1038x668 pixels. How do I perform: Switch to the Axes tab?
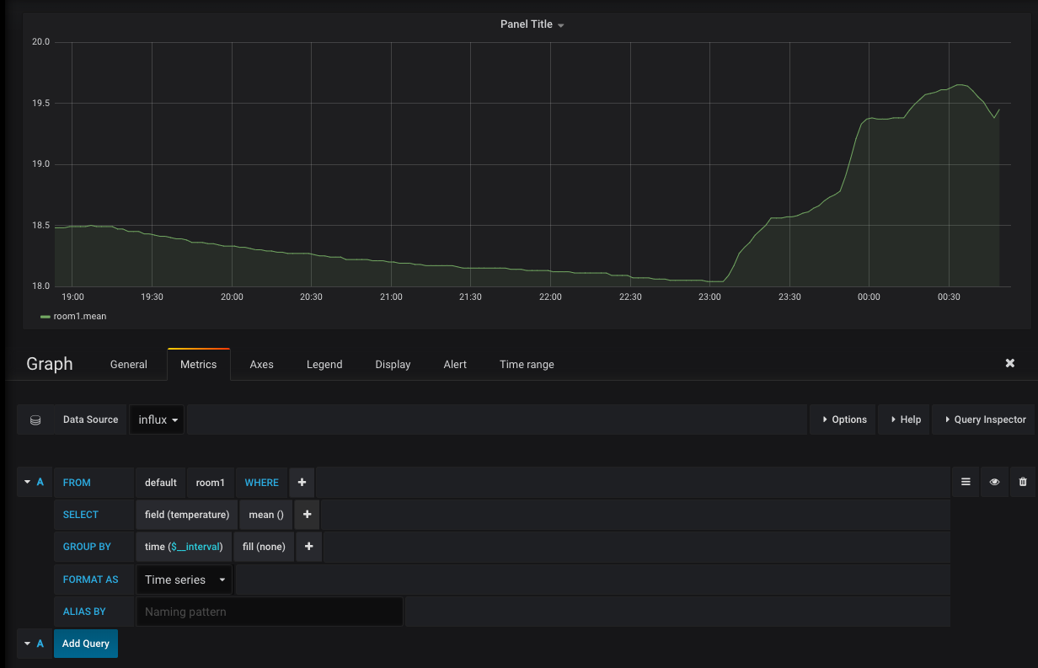[261, 365]
